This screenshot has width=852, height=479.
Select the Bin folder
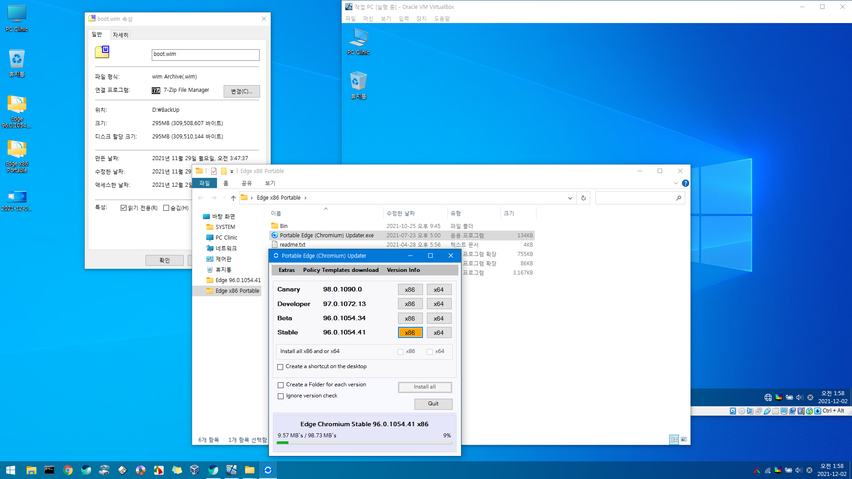click(284, 226)
